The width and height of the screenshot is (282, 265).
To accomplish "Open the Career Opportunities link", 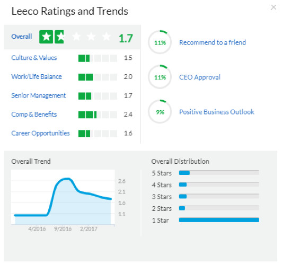I will 40,133.
